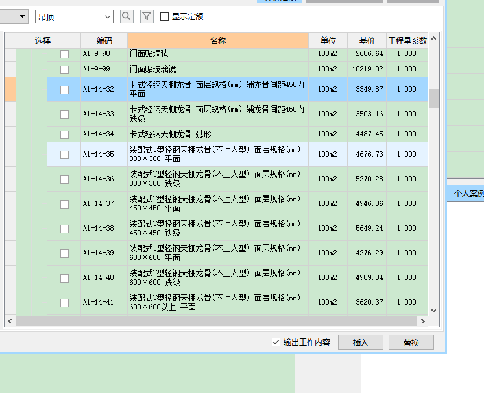The width and height of the screenshot is (484, 393).
Task: Tick checkbox for row A1-14-39
Action: click(x=64, y=253)
